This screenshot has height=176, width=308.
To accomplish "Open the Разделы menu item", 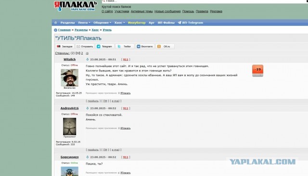I will (x=67, y=23).
